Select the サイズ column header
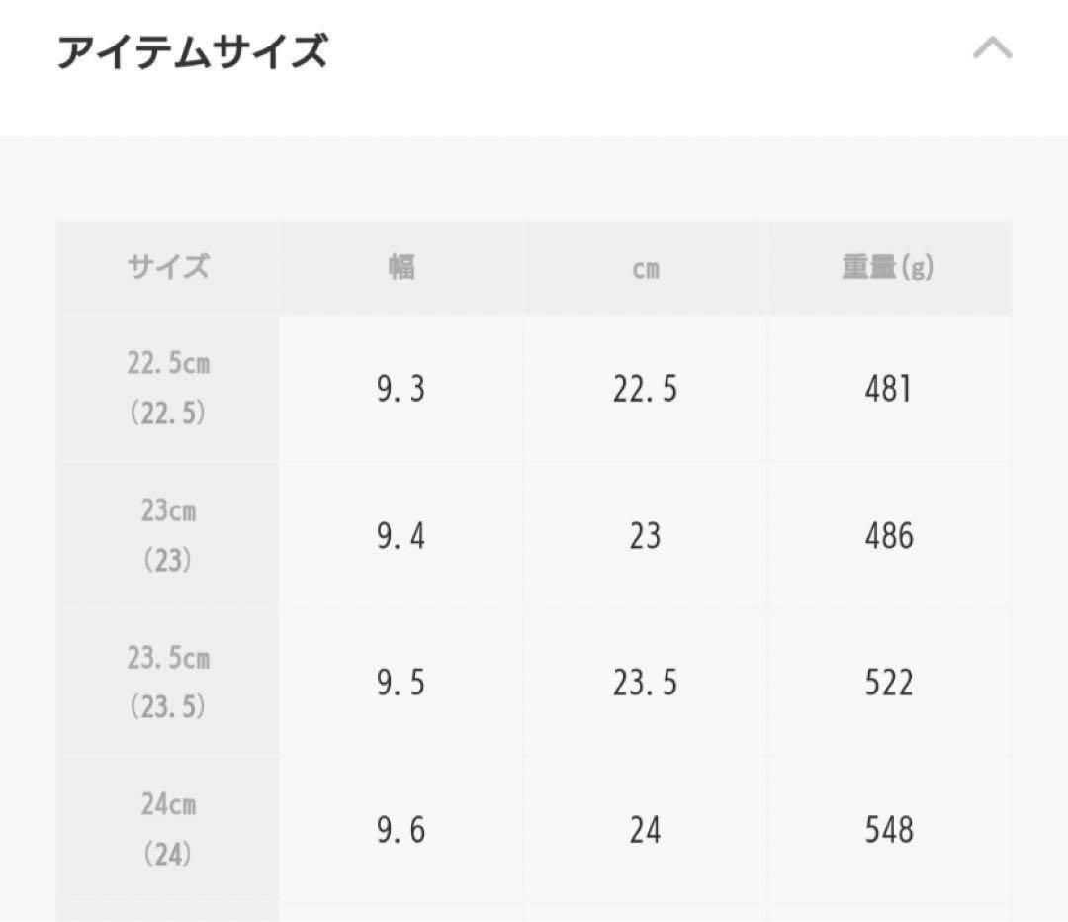Screen dimensions: 1068x922 point(167,266)
